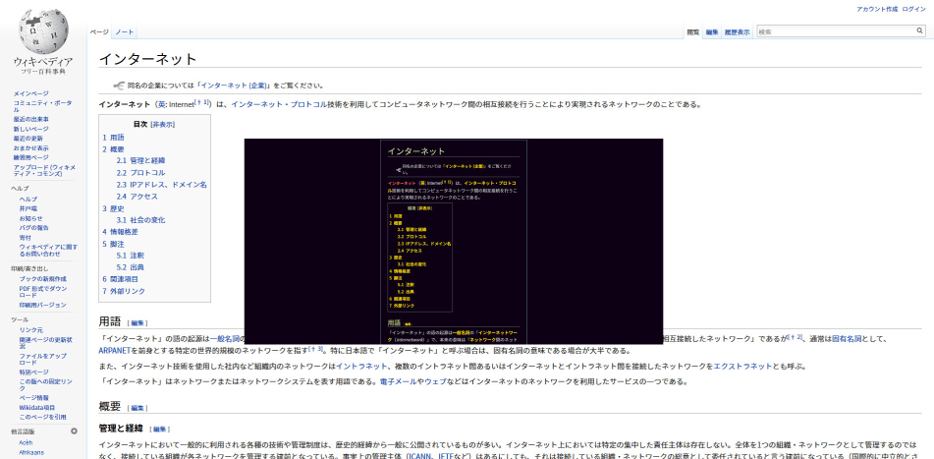Click the search magnifier icon
Image resolution: width=934 pixels, height=459 pixels.
point(919,31)
